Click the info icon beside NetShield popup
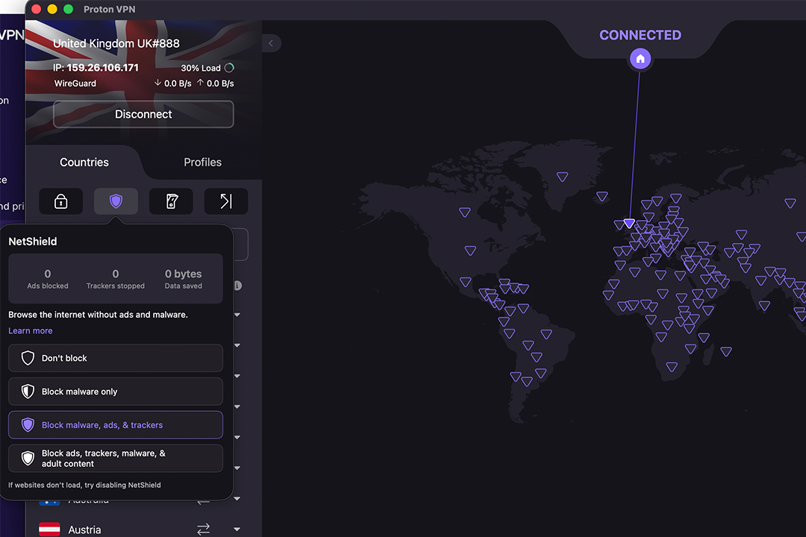Screen dimensions: 806x537 [x=237, y=285]
